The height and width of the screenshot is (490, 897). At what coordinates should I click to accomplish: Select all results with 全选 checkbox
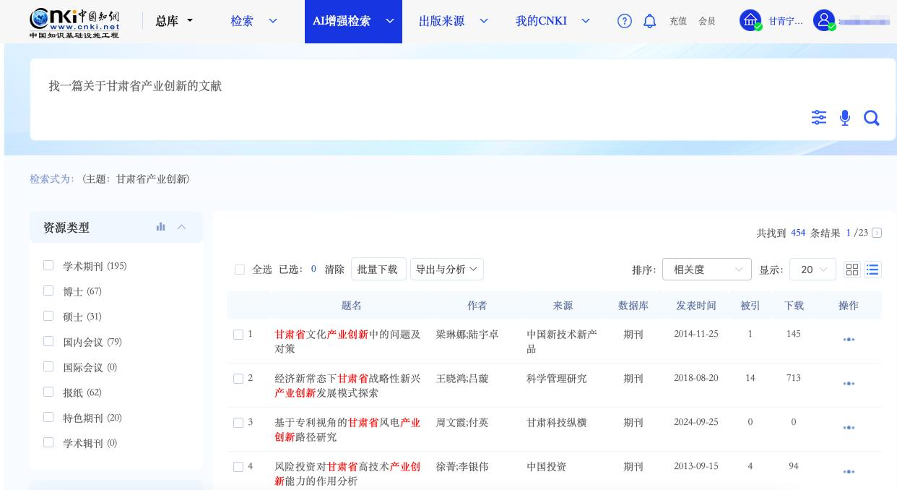point(240,270)
